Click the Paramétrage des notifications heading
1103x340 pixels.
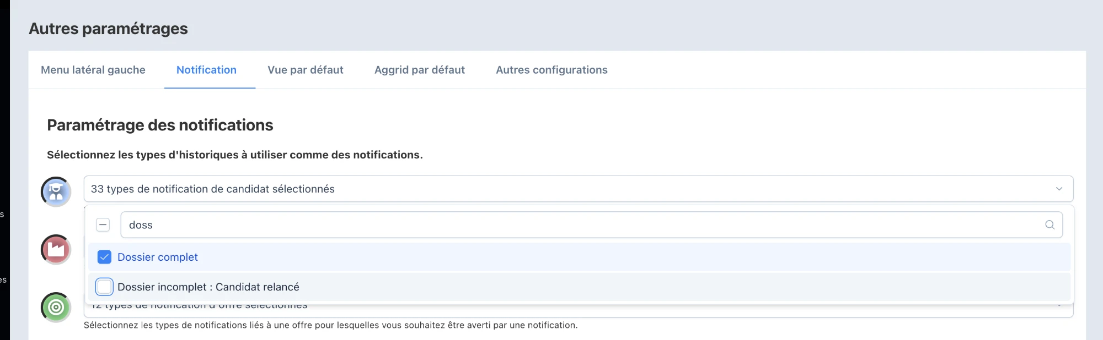160,125
